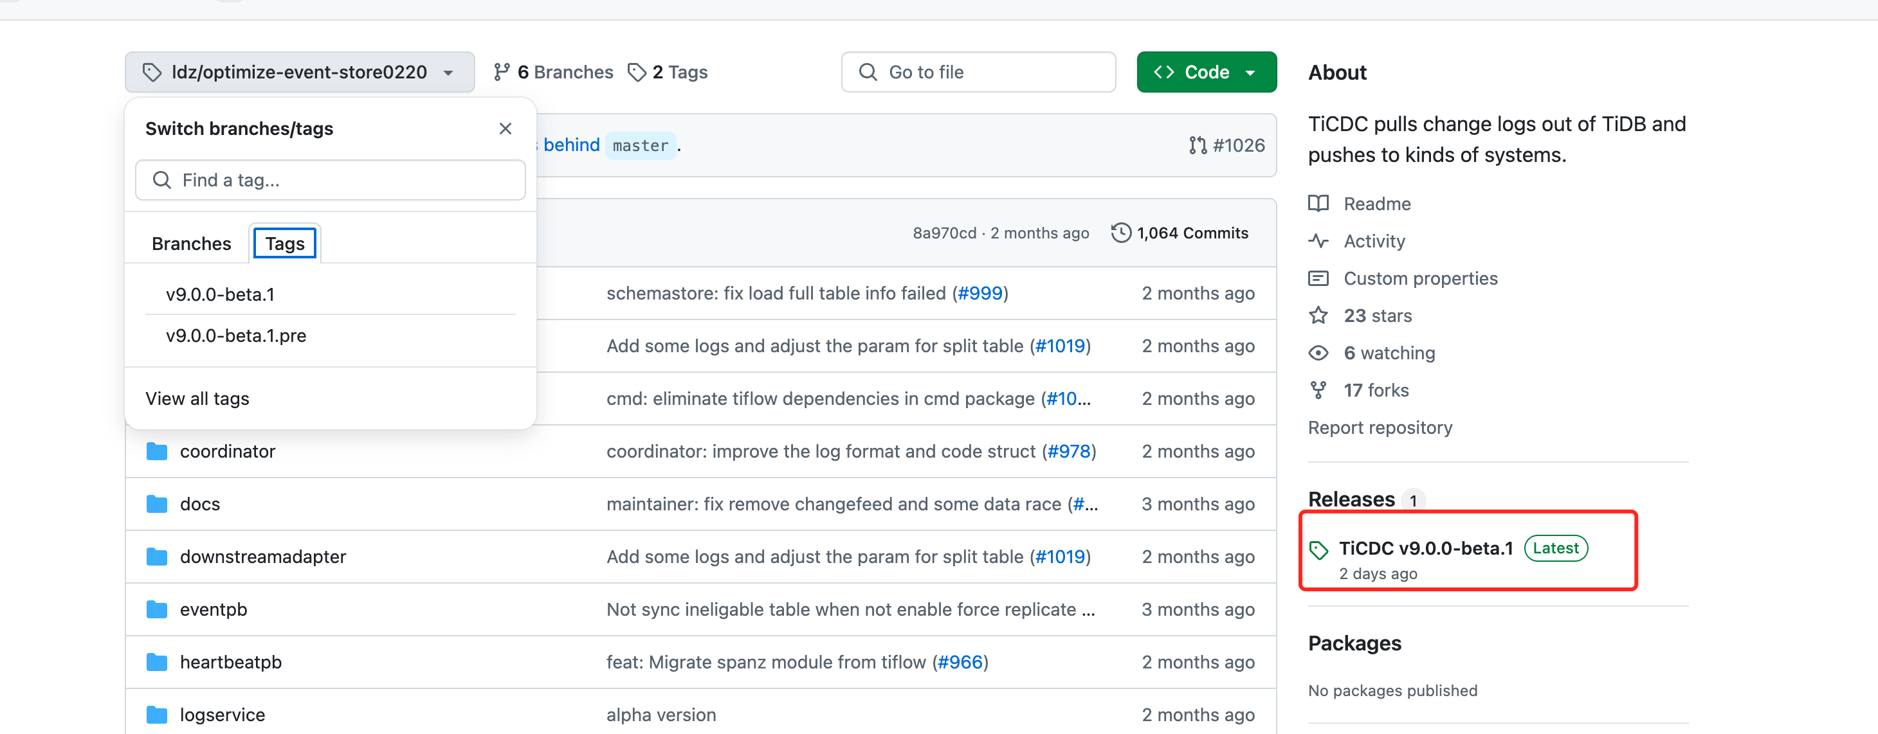Viewport: 1878px width, 734px height.
Task: Click the tag icon next to 2 Tags
Action: point(637,72)
